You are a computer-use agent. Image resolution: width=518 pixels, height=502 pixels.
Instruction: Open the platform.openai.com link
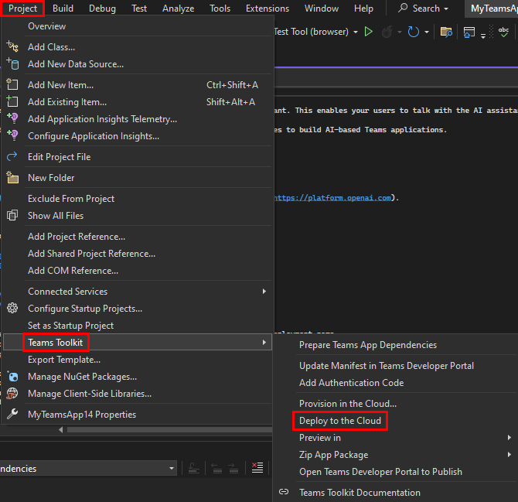tap(332, 198)
